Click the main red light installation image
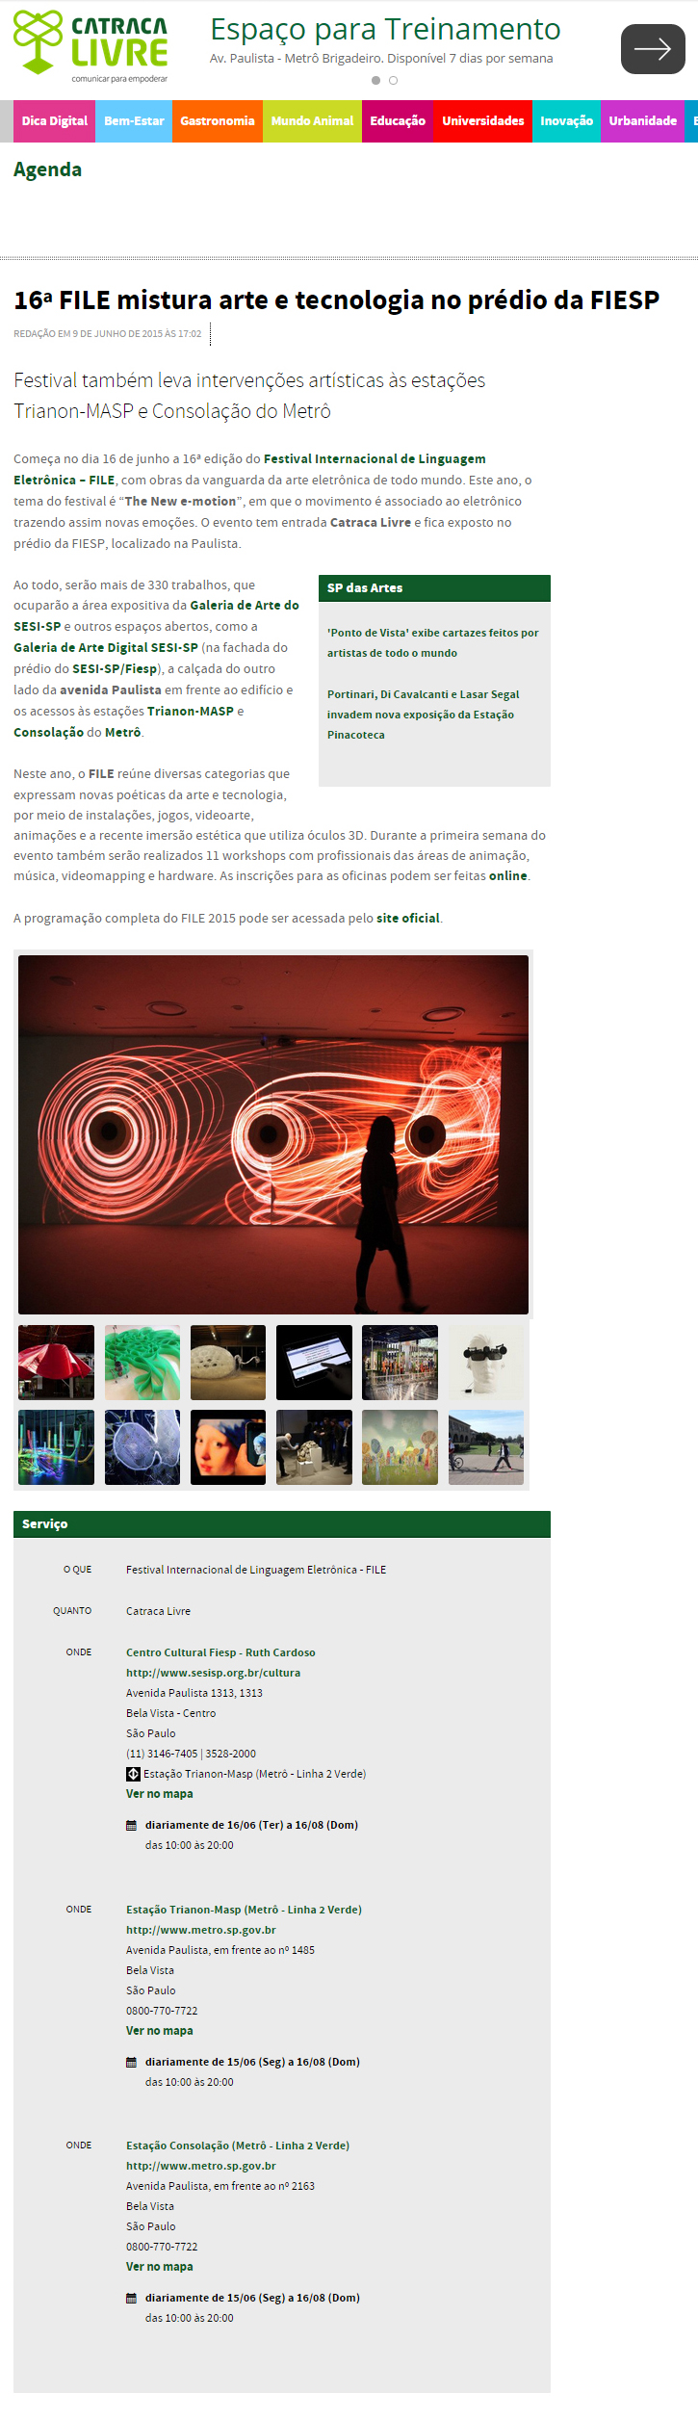This screenshot has width=698, height=2419. pos(273,1134)
